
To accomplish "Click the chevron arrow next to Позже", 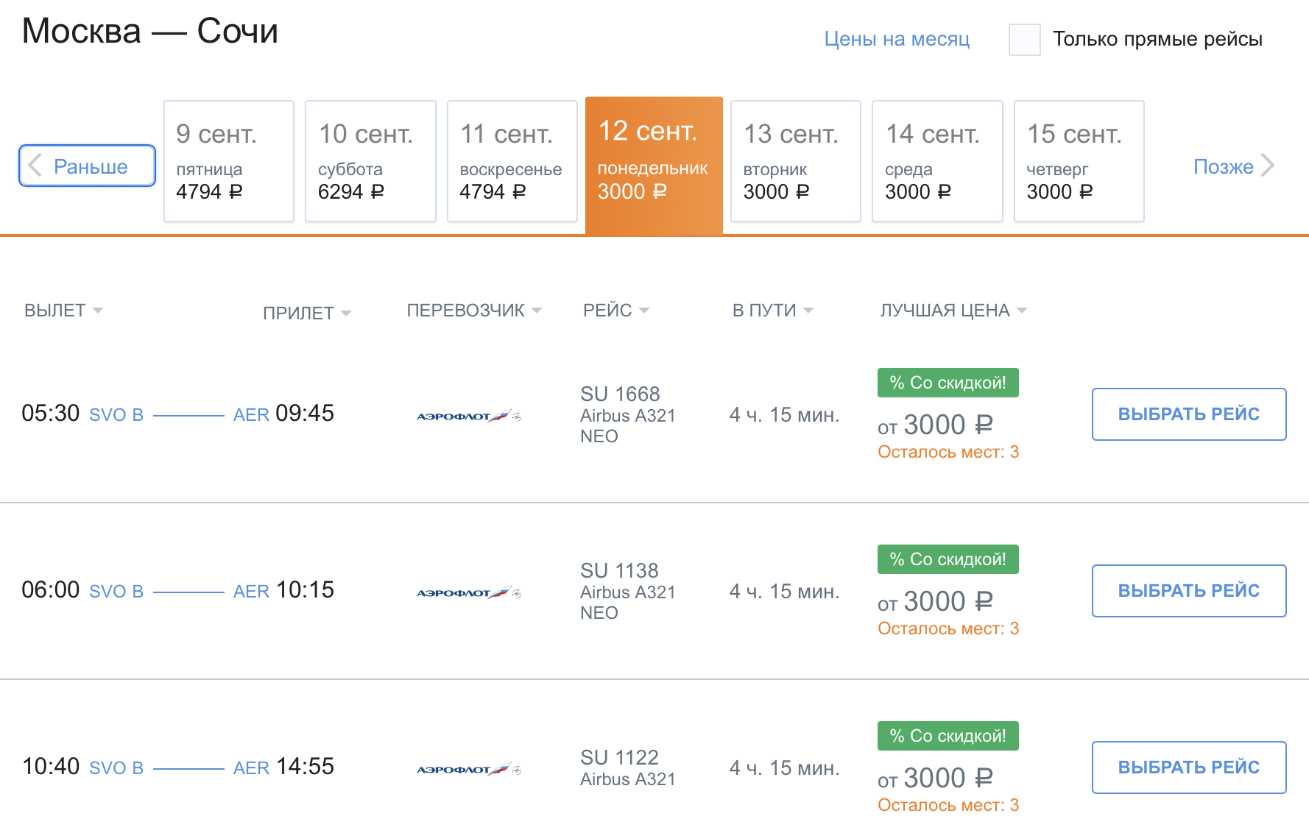I will (x=1268, y=166).
